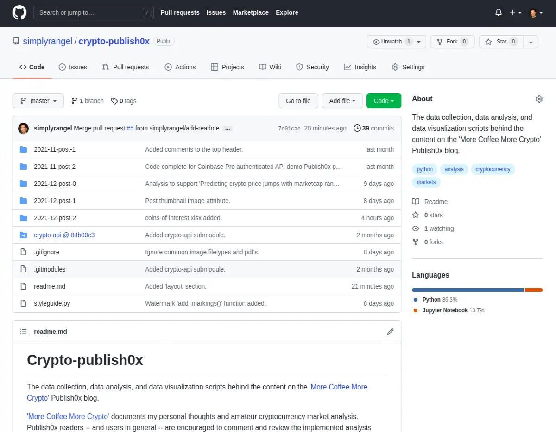
Task: View the 1 branch link
Action: [88, 101]
